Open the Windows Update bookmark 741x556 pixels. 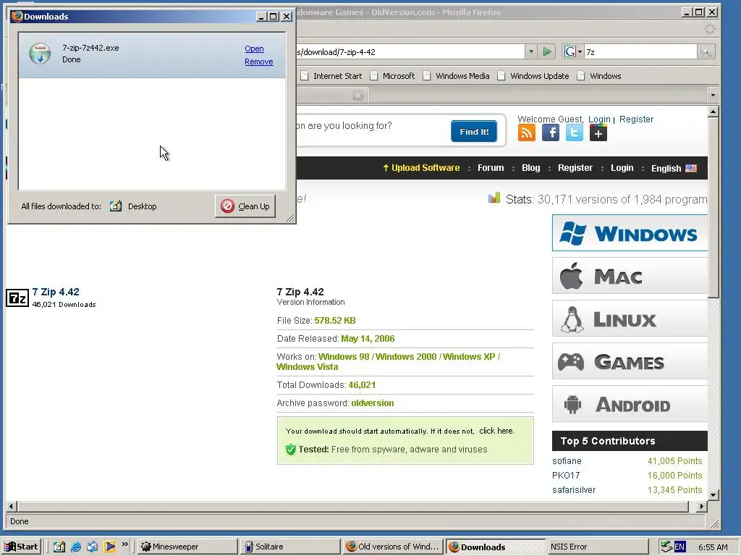(533, 75)
